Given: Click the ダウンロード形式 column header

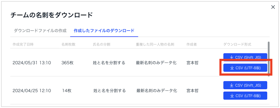Looking at the screenshot, I should point(237,45).
